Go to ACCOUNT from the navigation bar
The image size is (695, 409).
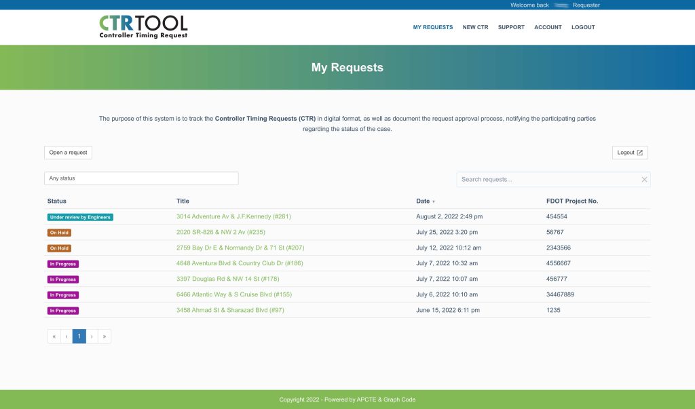click(548, 27)
